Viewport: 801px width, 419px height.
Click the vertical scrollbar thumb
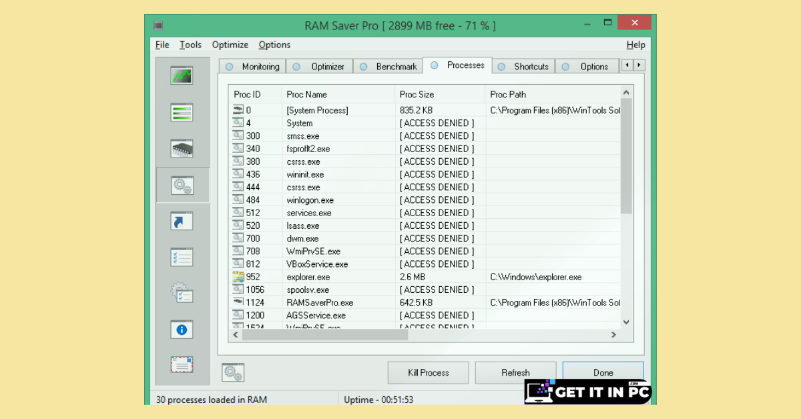tap(626, 156)
